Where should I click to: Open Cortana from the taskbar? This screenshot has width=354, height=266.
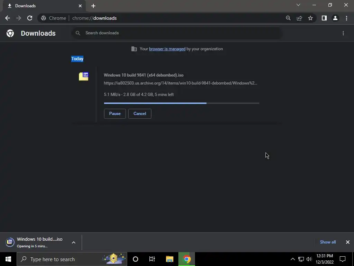pos(136,259)
